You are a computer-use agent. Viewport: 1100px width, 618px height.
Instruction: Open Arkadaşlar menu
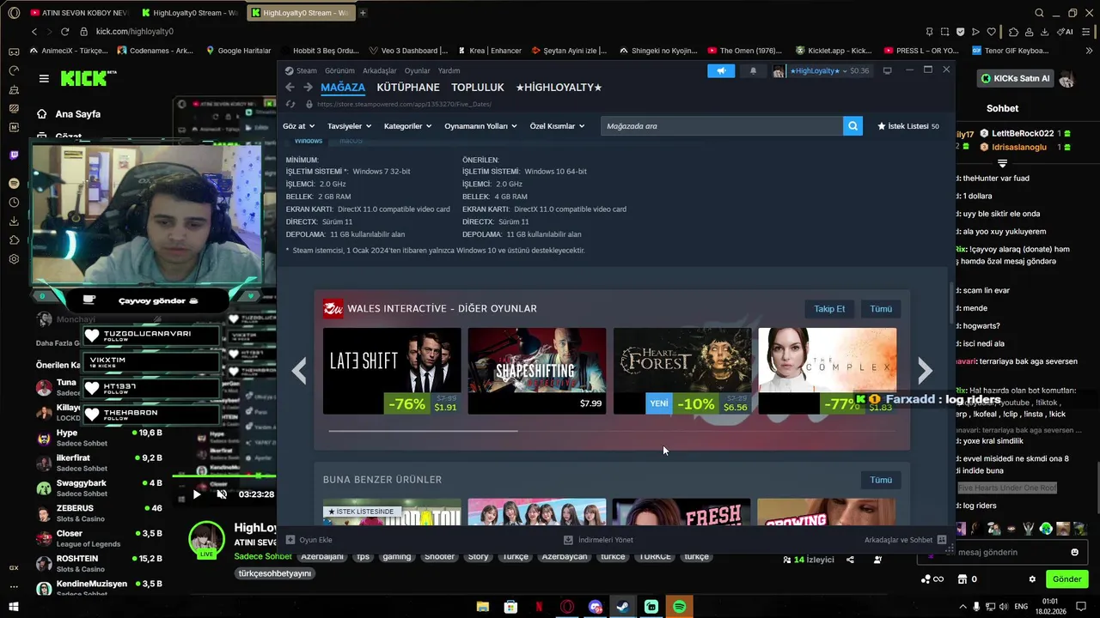380,71
